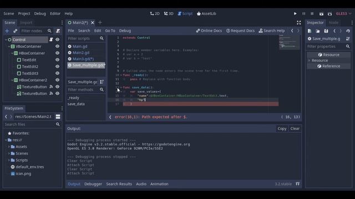Viewport: 355px width, 199px height.
Task: Open the Editor menu
Action: tap(55, 13)
